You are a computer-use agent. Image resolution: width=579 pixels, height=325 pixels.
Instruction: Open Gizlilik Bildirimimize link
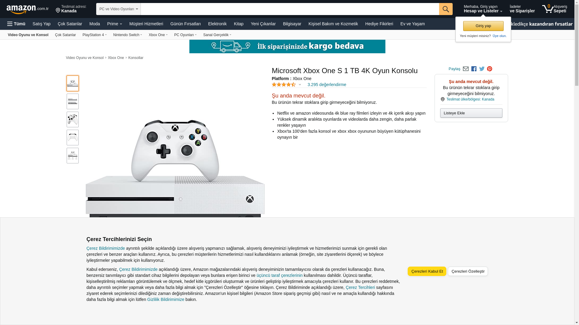coord(166,299)
